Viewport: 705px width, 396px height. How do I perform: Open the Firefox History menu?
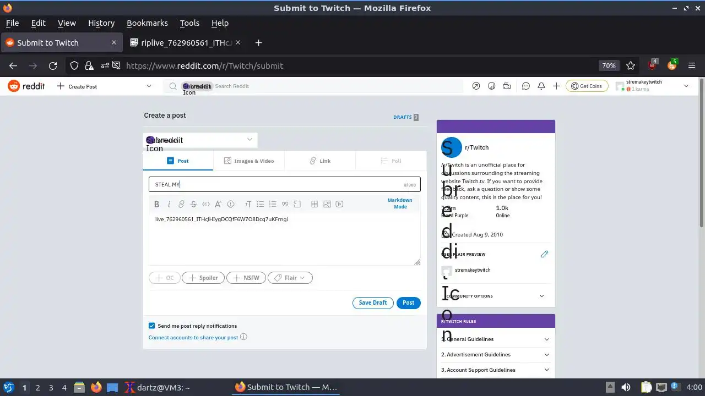pyautogui.click(x=101, y=23)
